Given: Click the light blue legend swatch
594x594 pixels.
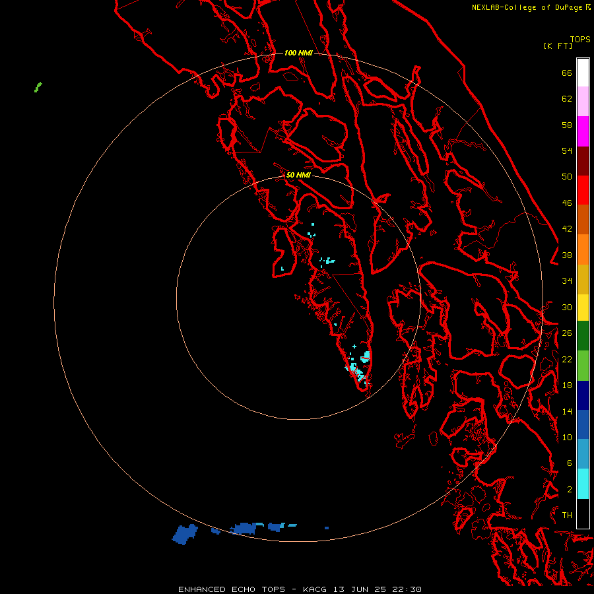Looking at the screenshot, I should click(x=583, y=454).
